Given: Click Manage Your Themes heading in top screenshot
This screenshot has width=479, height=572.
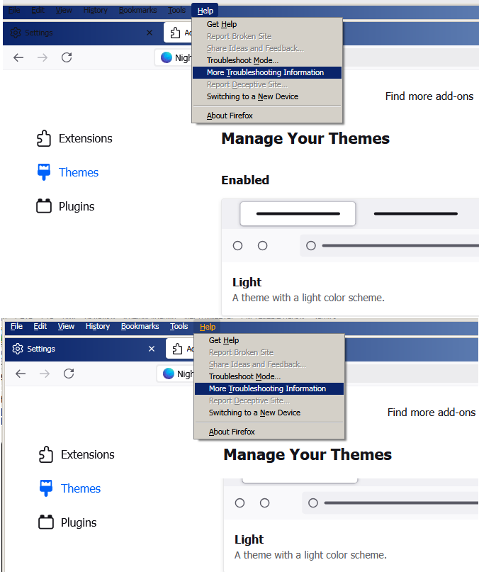Looking at the screenshot, I should [x=305, y=139].
